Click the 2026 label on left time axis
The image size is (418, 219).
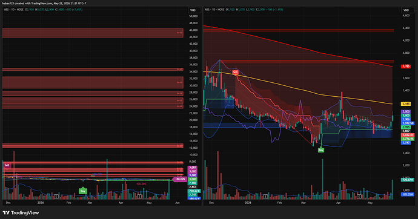pyautogui.click(x=41, y=203)
